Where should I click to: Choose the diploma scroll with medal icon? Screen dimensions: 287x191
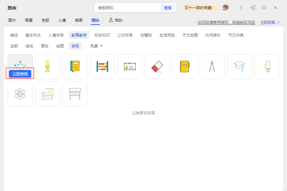[267, 67]
